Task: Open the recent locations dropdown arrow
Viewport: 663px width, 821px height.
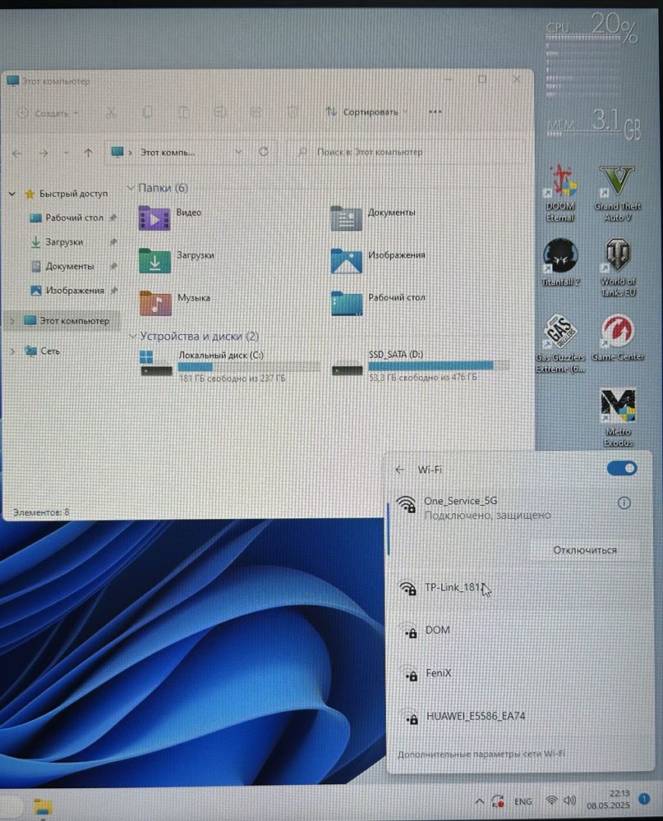Action: click(66, 153)
